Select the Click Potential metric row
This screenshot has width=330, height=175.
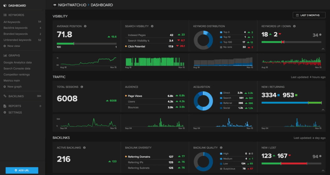point(155,46)
